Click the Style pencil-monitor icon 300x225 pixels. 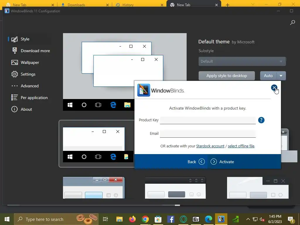[15, 39]
